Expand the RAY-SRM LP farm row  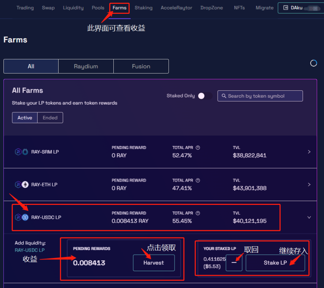tap(309, 152)
